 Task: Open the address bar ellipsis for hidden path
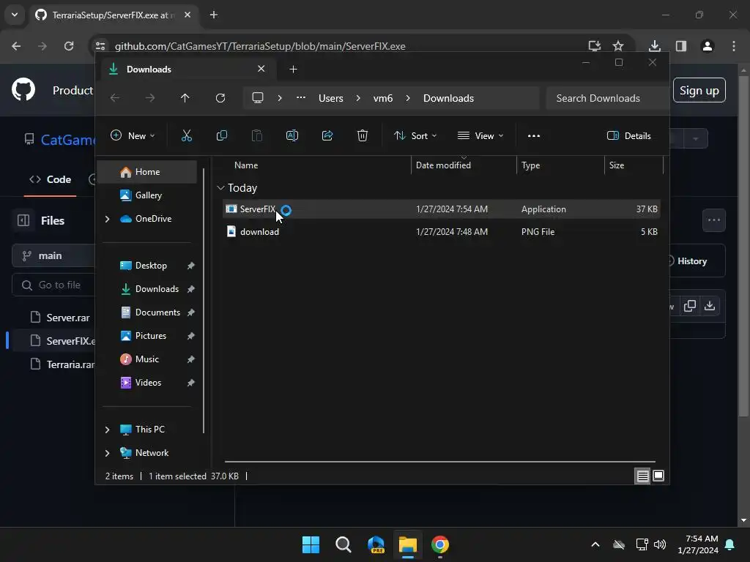pos(301,98)
